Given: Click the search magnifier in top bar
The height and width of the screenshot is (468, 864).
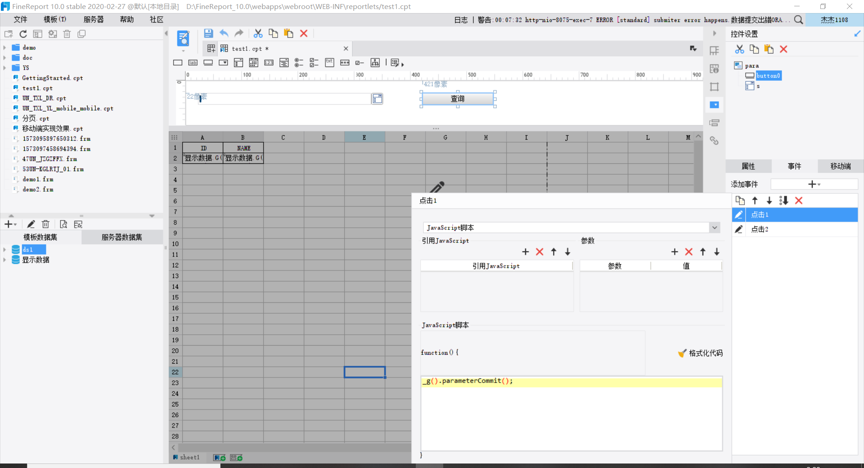Looking at the screenshot, I should [x=798, y=20].
